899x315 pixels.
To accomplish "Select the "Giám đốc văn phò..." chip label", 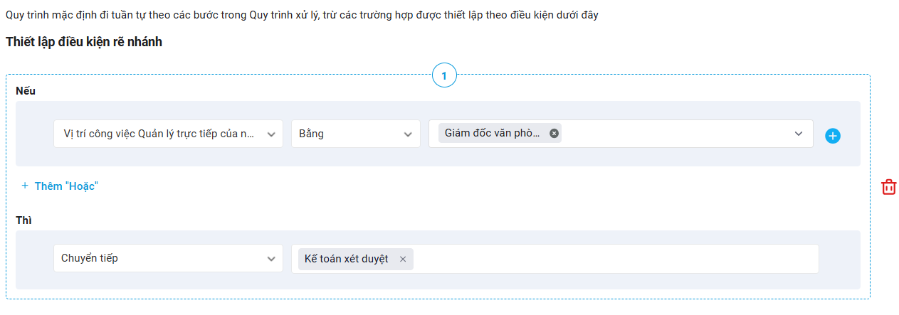I will coord(492,133).
